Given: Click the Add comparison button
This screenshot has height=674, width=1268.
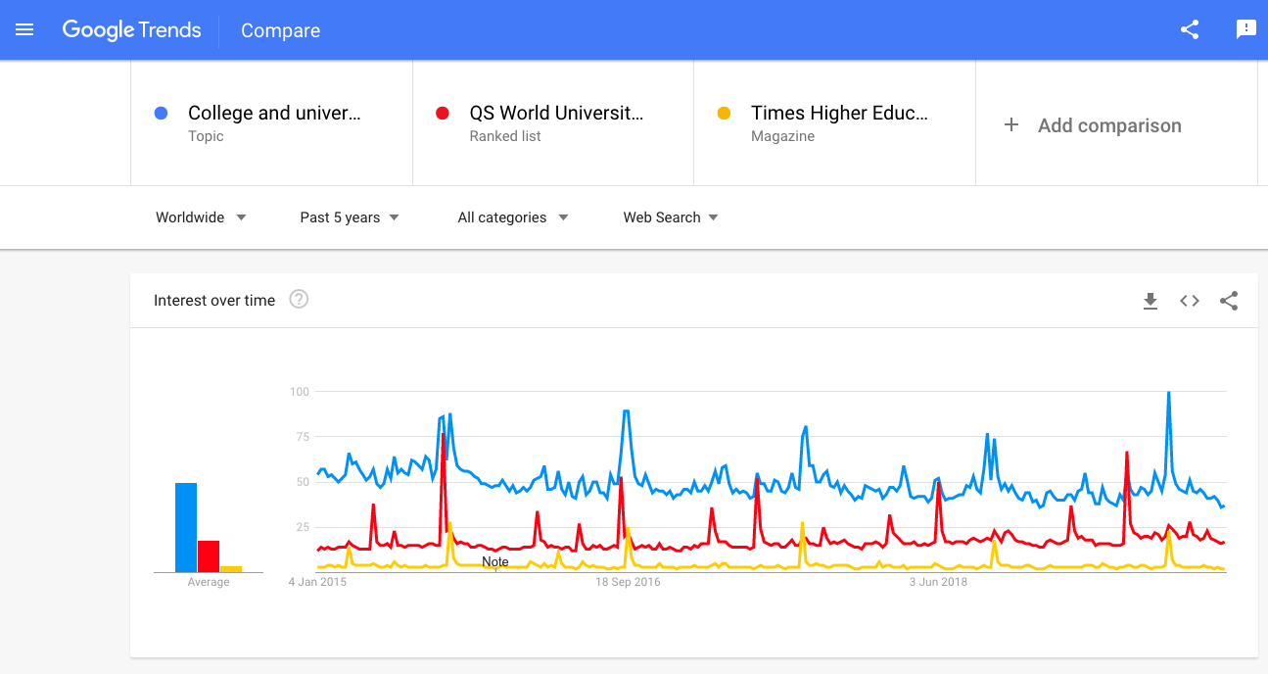Looking at the screenshot, I should (1108, 125).
